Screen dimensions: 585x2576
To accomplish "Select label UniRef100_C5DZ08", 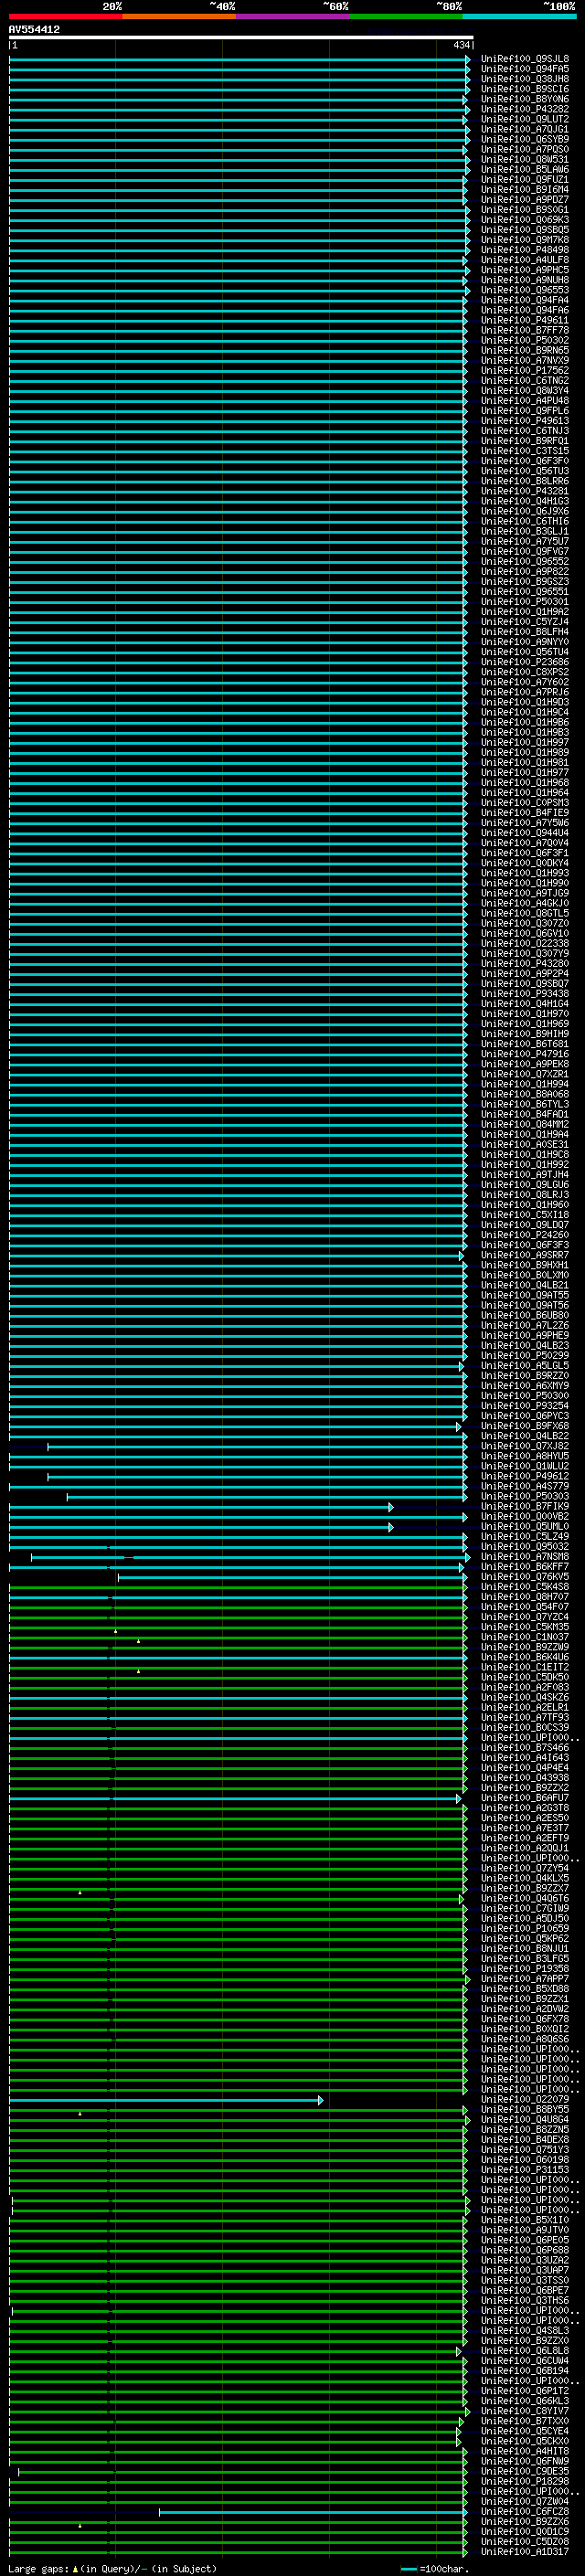I will click(524, 2541).
